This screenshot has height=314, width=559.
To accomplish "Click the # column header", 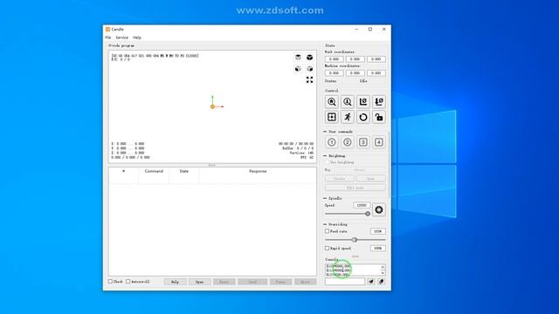I will point(124,171).
